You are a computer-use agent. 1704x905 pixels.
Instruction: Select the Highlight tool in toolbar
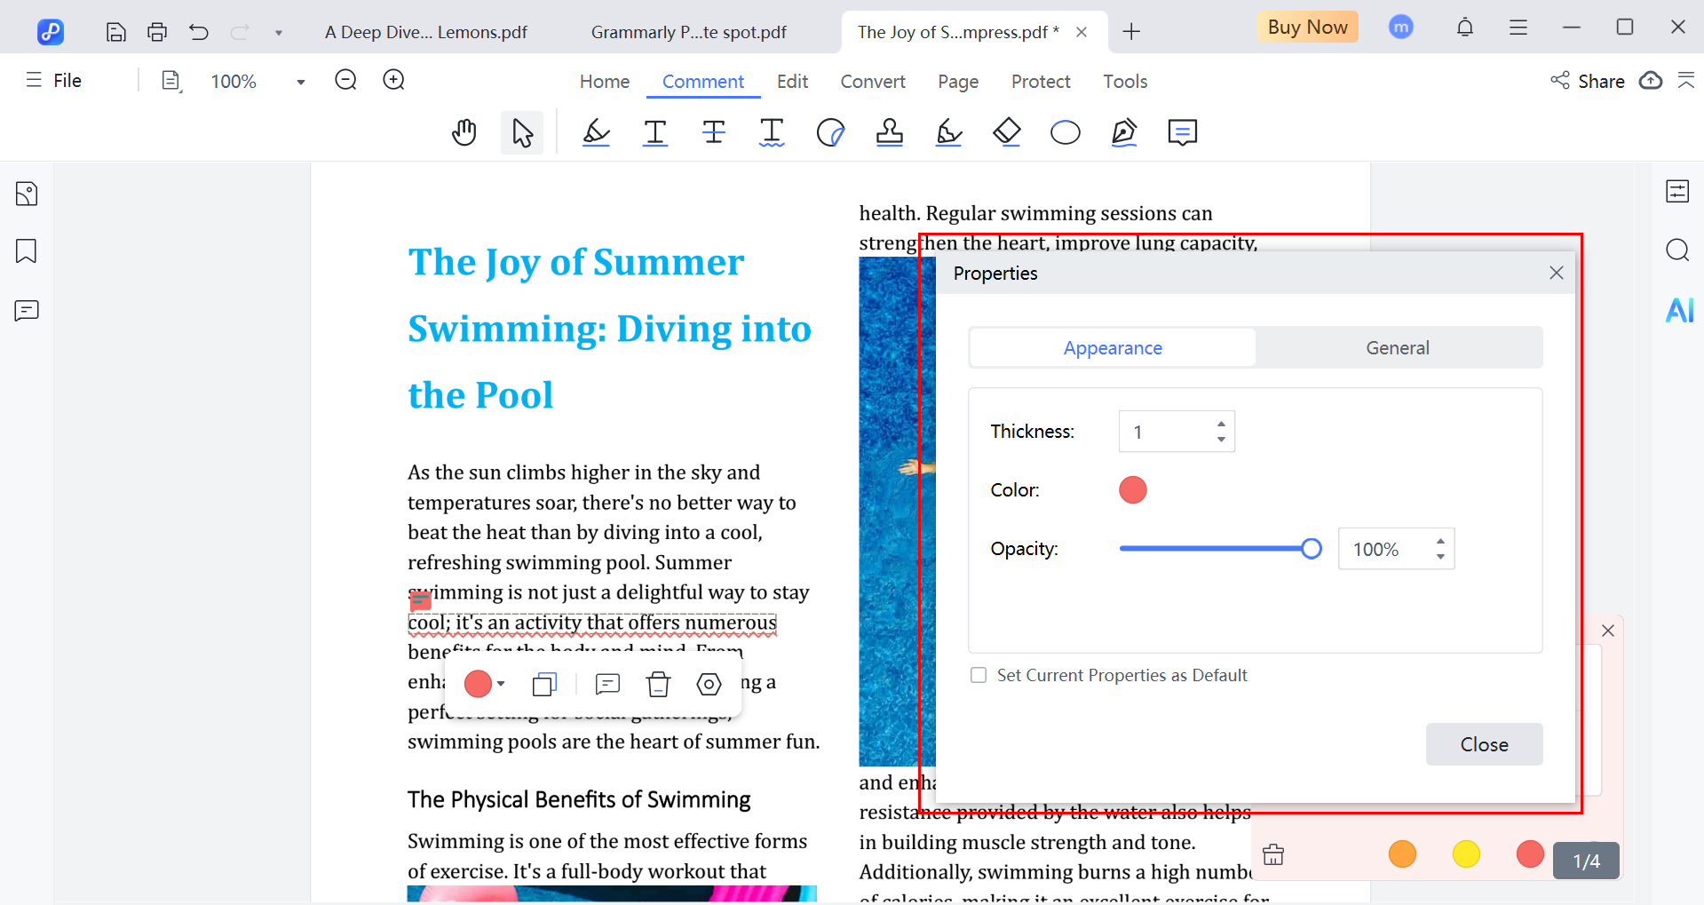point(596,132)
